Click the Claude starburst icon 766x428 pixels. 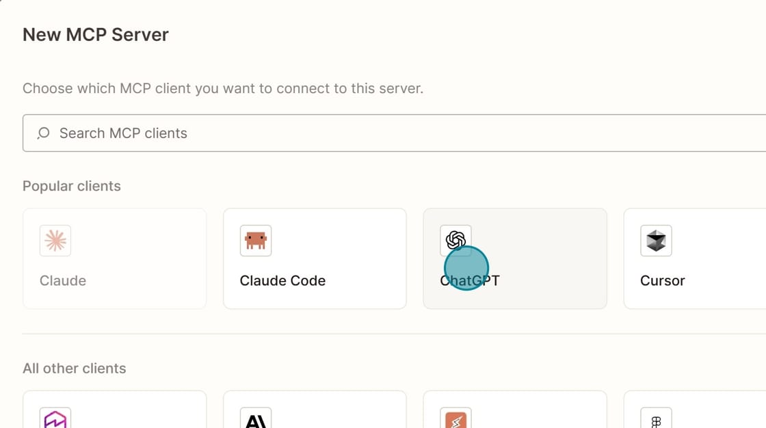click(55, 241)
